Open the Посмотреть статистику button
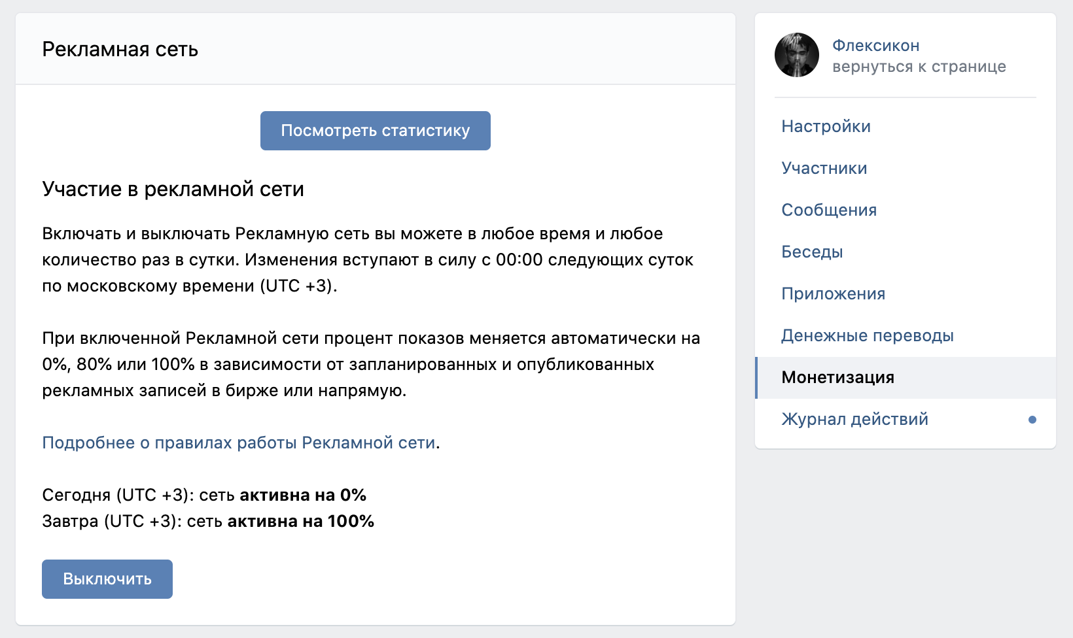 point(376,131)
